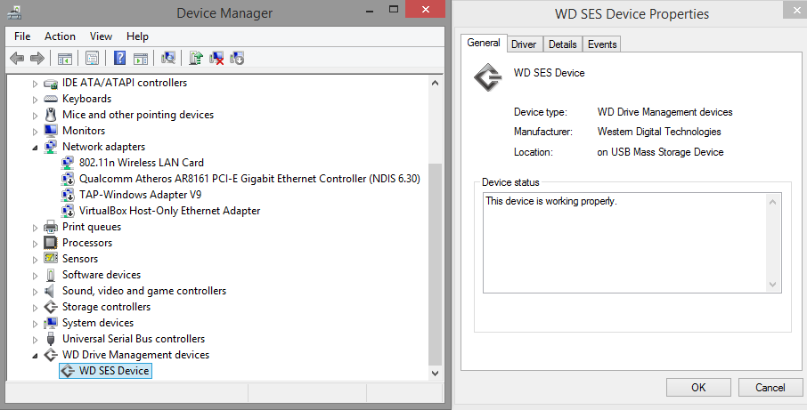Switch to the Details tab

563,44
